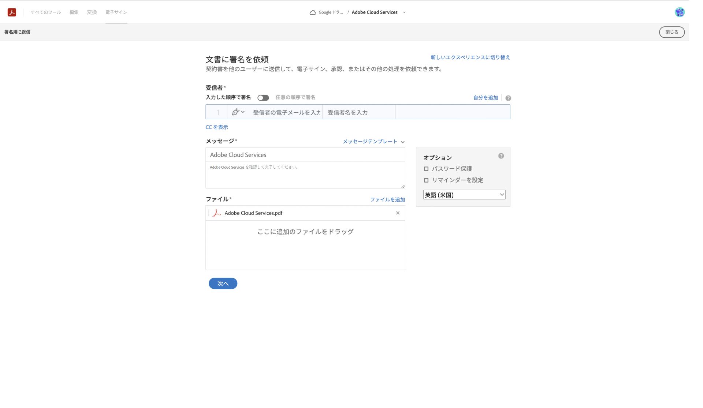Expand the Adobe Cloud Services file title chevron
The image size is (703, 408).
tap(404, 12)
